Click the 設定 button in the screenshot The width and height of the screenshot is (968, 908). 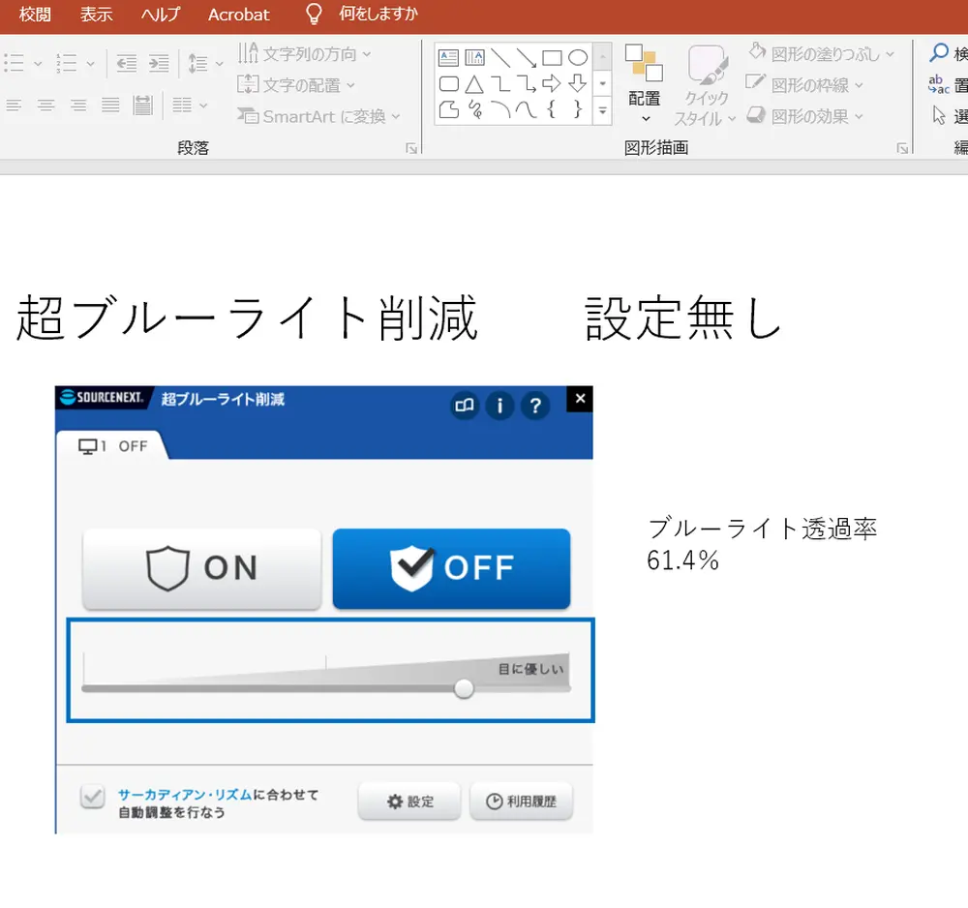coord(408,802)
